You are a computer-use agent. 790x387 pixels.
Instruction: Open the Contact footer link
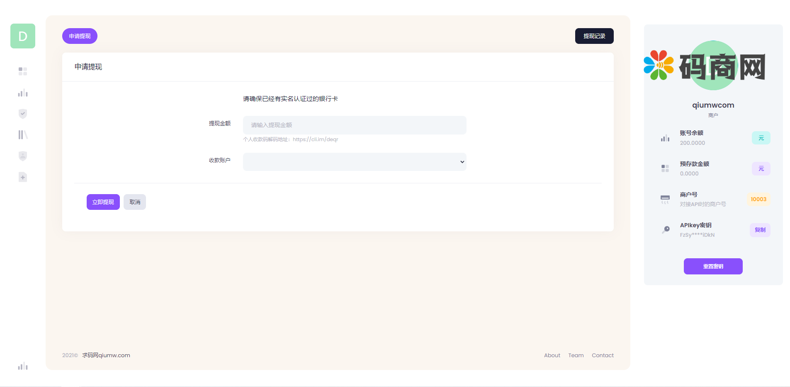pyautogui.click(x=603, y=355)
